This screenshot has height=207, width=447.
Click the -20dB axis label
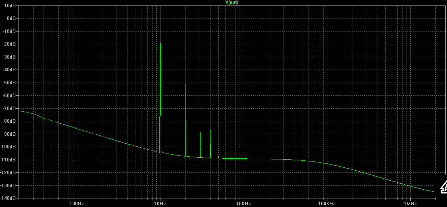(x=10, y=44)
